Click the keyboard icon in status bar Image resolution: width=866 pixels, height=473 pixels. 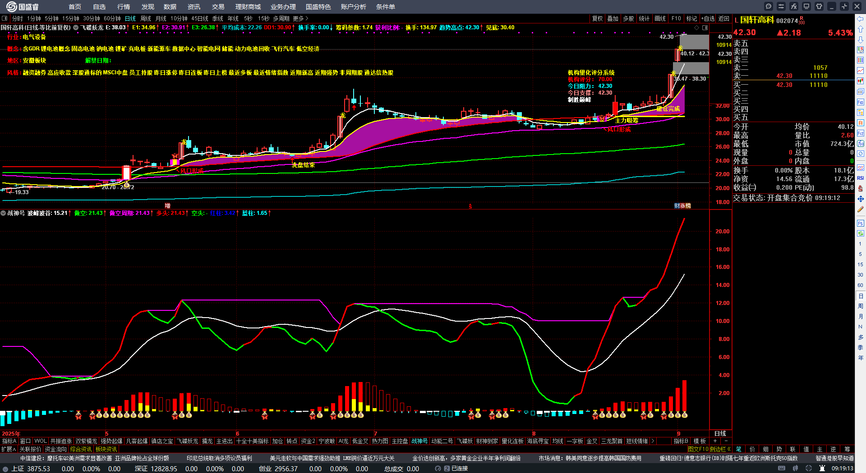[782, 468]
